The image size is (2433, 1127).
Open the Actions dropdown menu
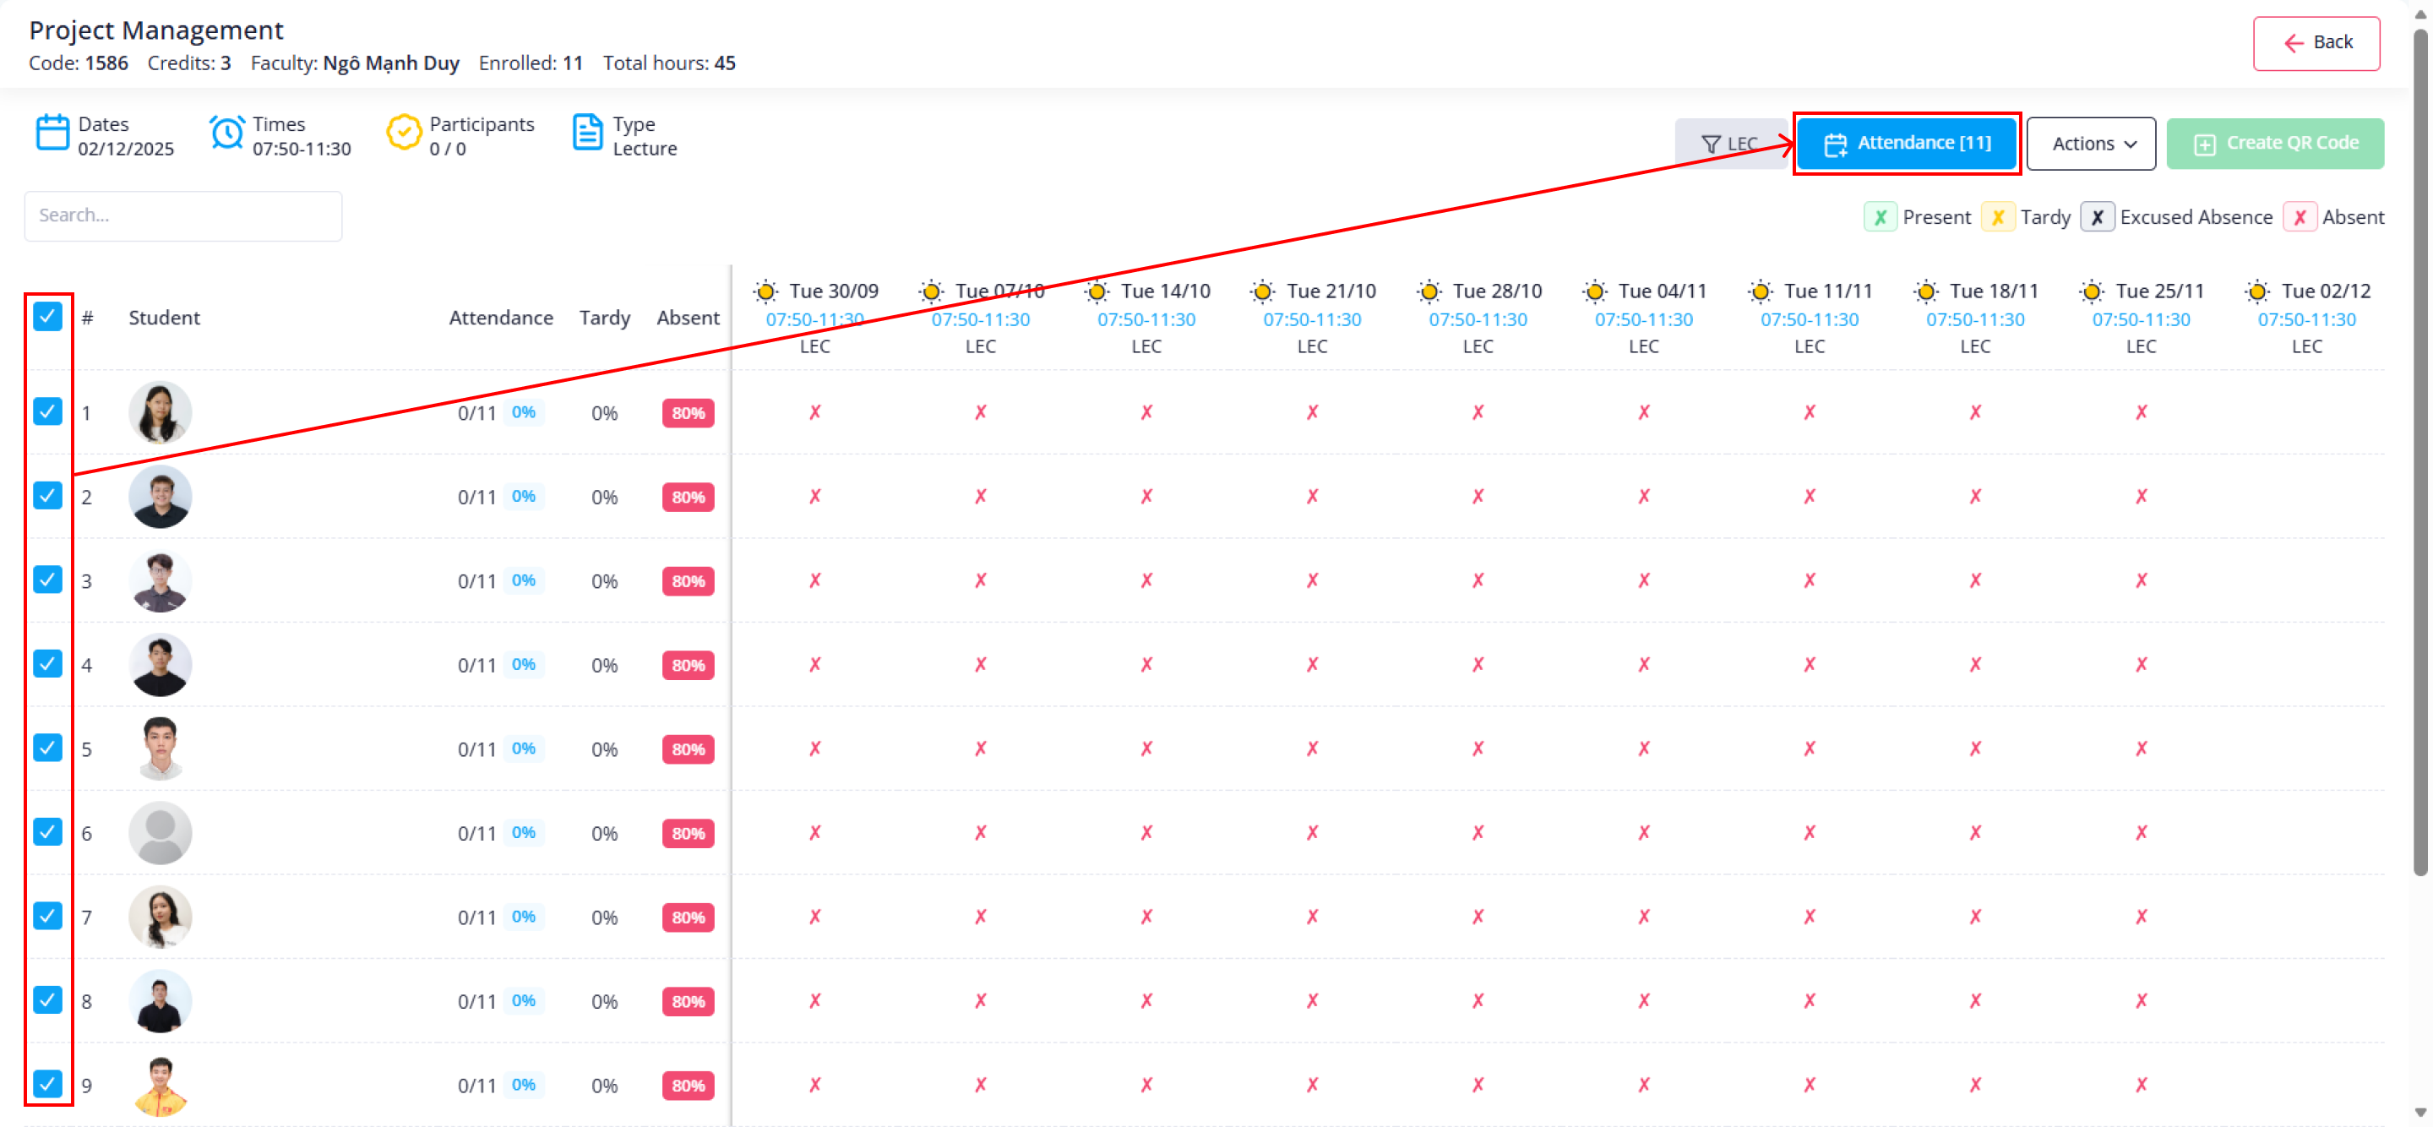2090,144
